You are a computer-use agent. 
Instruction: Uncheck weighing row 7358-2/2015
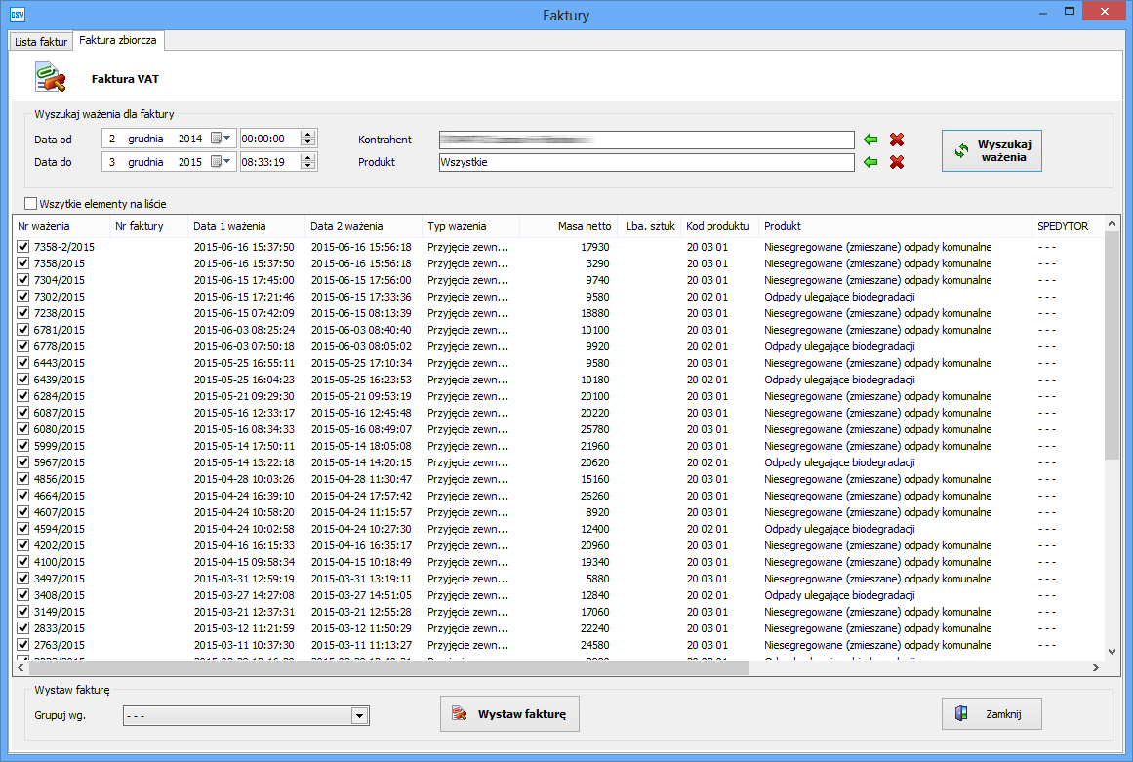coord(23,248)
